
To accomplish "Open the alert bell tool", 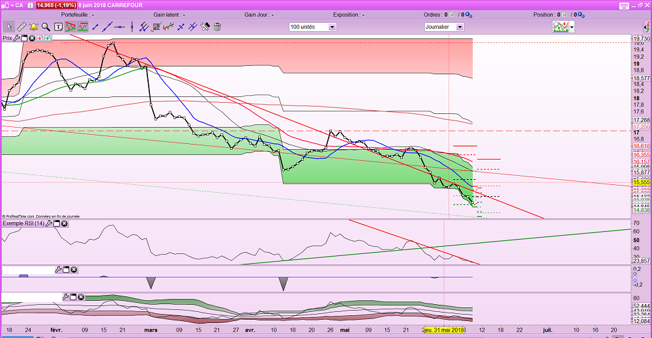I will coord(34,27).
